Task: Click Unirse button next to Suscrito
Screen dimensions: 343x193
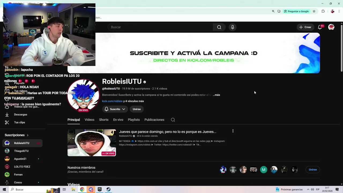Action: pos(137,109)
